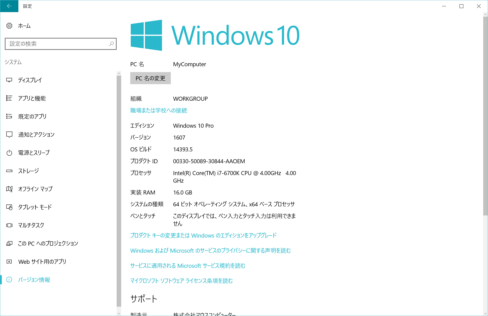The image size is (488, 316).
Task: Click sidebar scroll up arrow
Action: click(119, 73)
